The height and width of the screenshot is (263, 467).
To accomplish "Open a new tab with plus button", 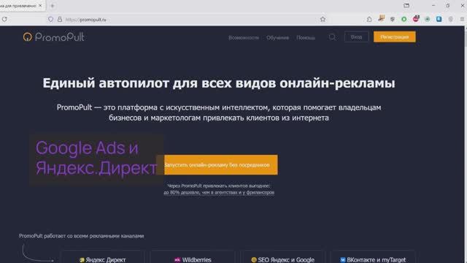I will 53,6.
